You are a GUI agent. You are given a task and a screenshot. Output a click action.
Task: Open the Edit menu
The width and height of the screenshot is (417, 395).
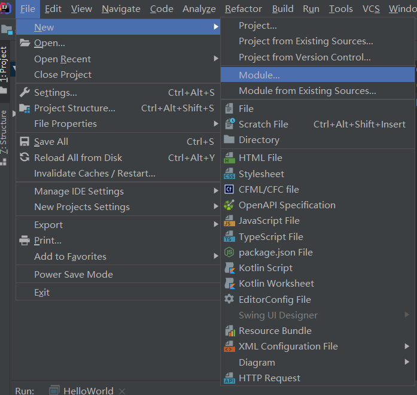tap(53, 9)
